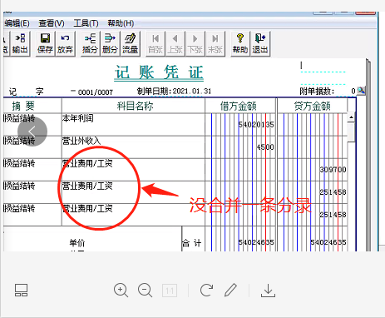Click the 贷方金额 column header
The width and height of the screenshot is (385, 318).
tap(313, 106)
